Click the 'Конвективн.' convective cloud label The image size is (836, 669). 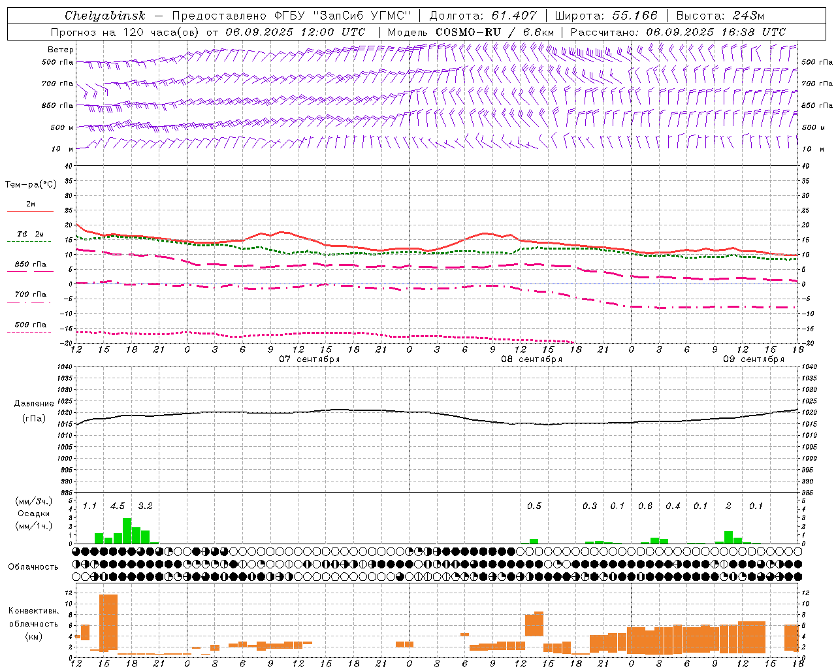click(33, 611)
